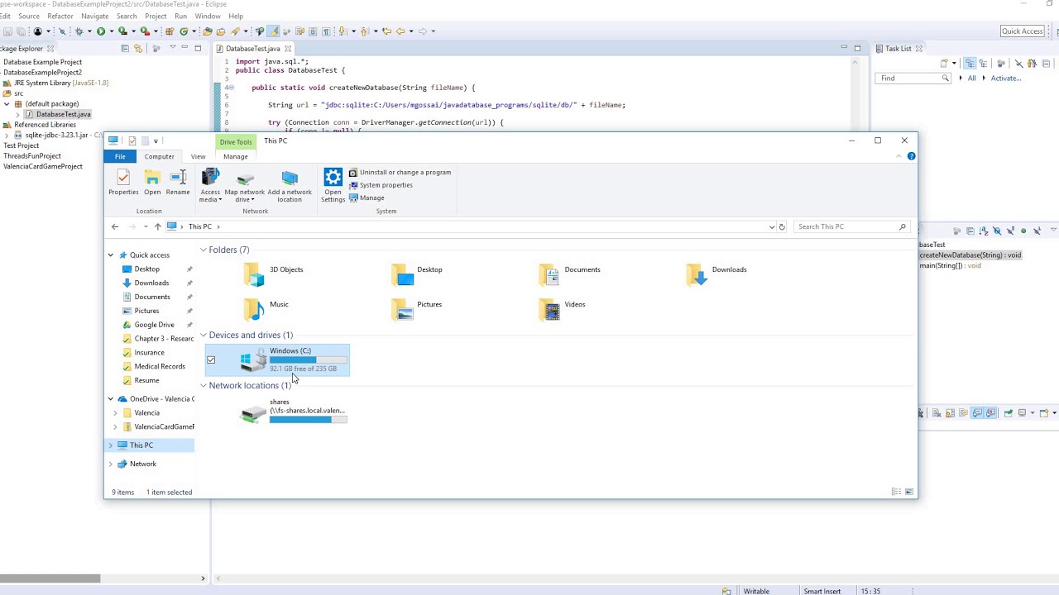The height and width of the screenshot is (595, 1059).
Task: Click System properties in ribbon
Action: coord(381,185)
